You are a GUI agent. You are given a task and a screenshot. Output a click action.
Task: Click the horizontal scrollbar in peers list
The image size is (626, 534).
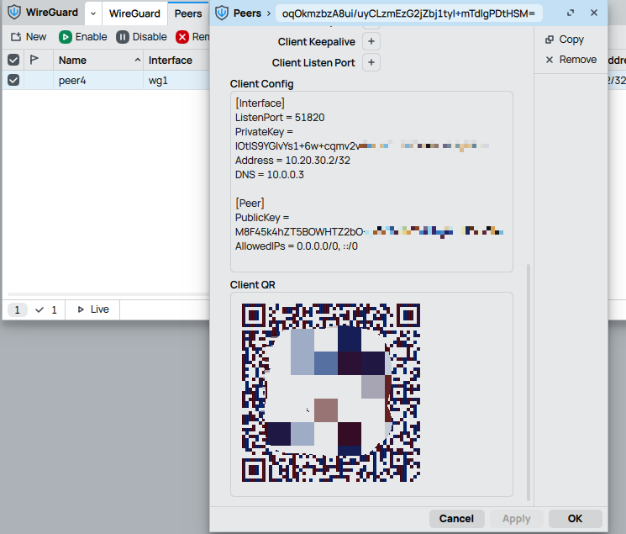coord(108,294)
